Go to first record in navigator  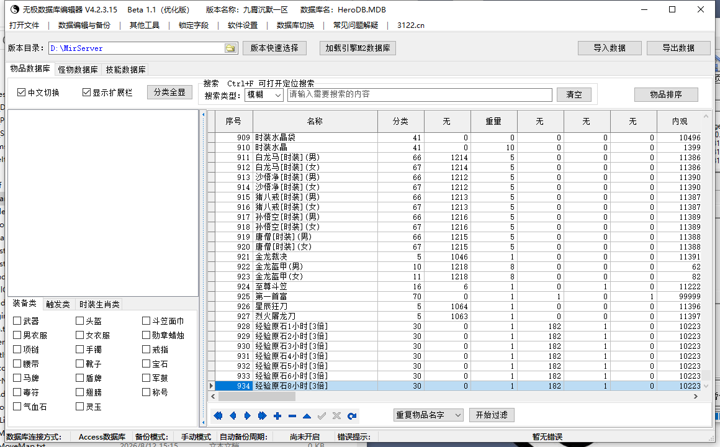218,416
